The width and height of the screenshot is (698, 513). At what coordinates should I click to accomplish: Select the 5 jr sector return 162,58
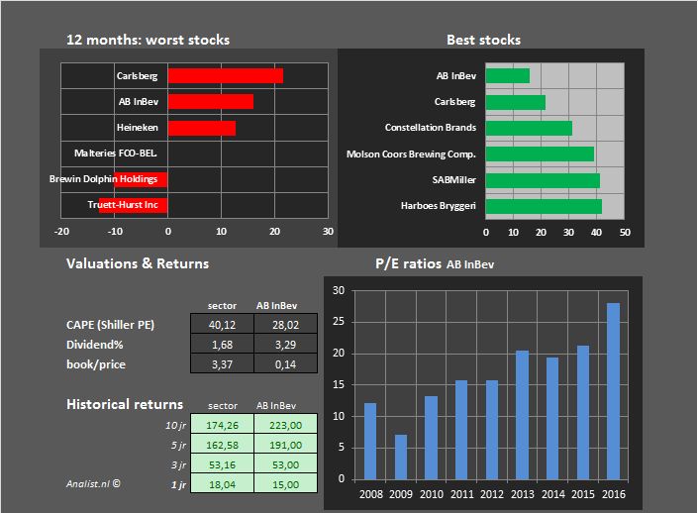coord(222,445)
